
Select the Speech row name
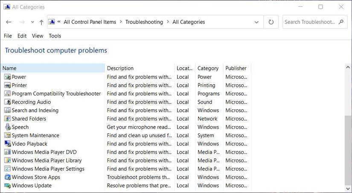20,127
